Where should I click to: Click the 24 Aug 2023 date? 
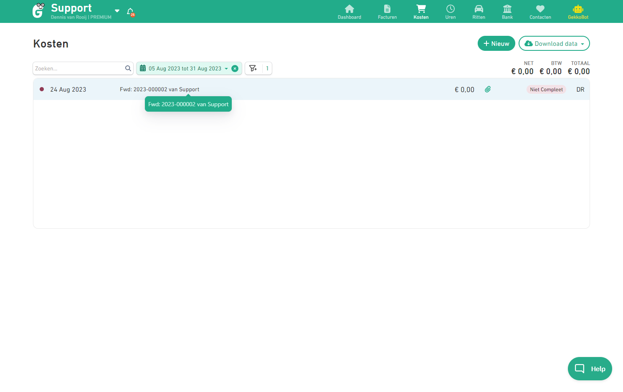point(68,90)
